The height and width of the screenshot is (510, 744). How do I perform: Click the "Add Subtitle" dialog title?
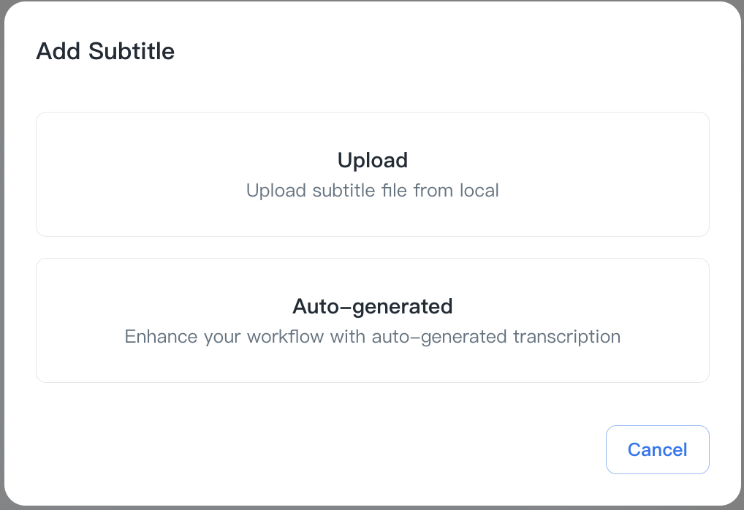[105, 52]
